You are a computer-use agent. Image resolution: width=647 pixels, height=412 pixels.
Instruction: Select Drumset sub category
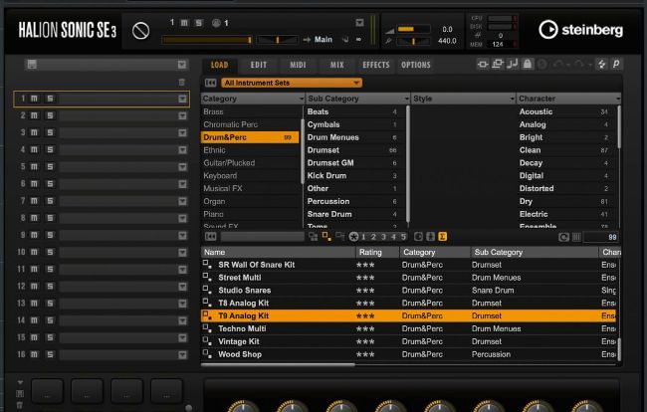tap(352, 150)
